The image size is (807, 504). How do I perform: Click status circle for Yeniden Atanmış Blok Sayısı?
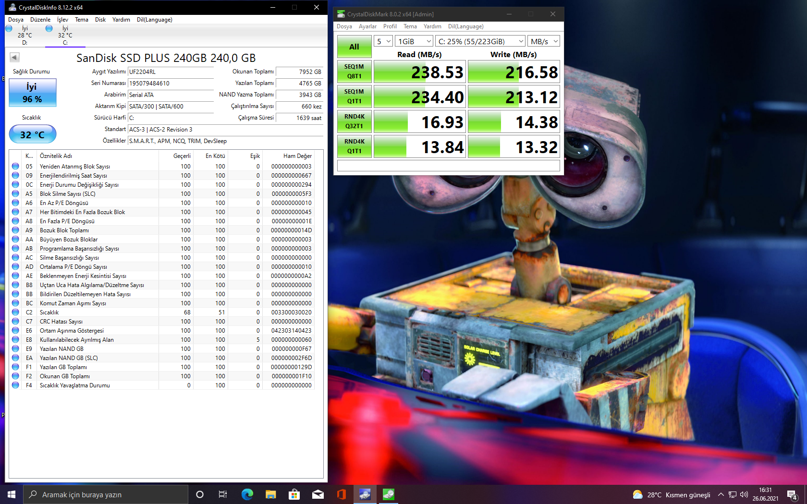15,166
